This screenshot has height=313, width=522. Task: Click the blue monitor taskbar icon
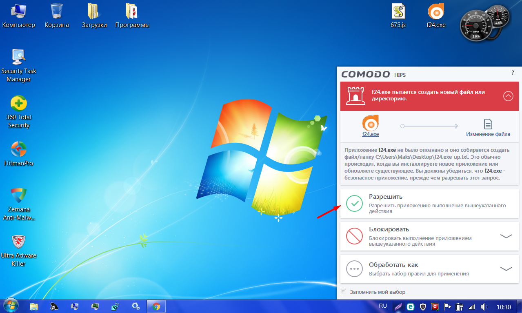click(74, 306)
